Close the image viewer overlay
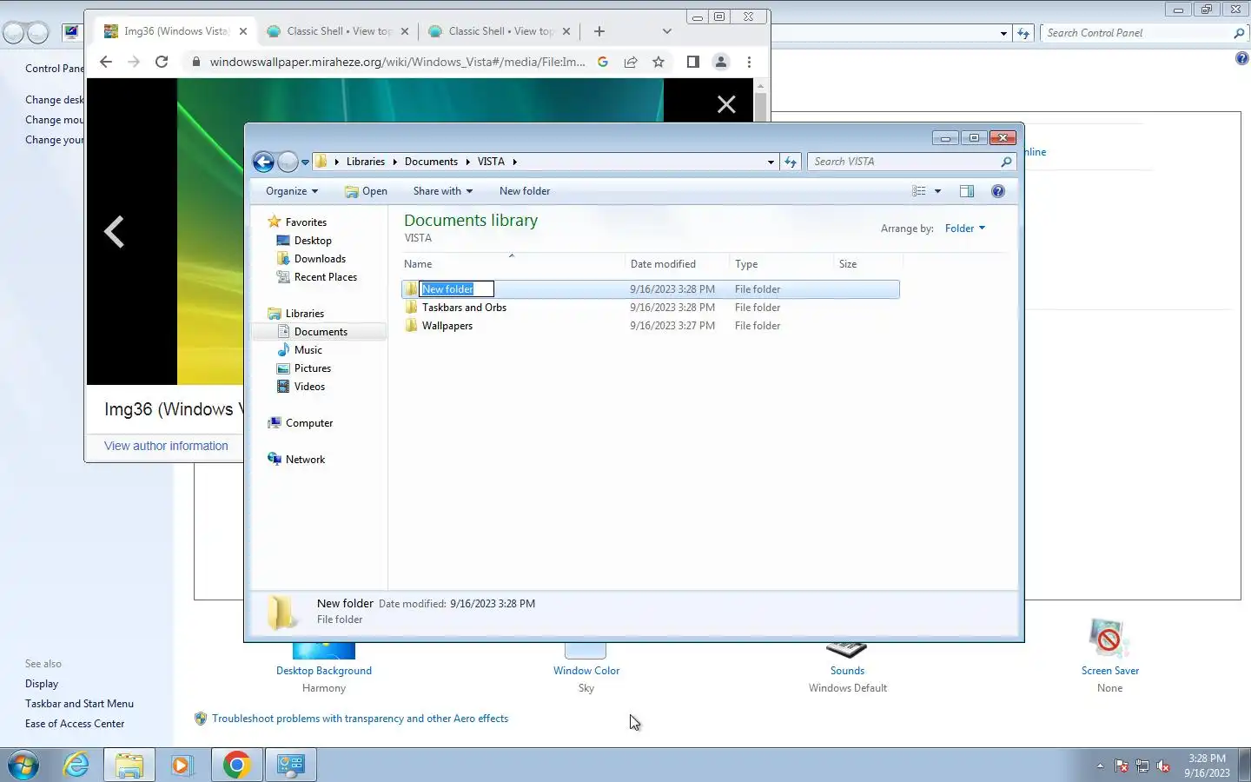The image size is (1251, 782). point(726,105)
